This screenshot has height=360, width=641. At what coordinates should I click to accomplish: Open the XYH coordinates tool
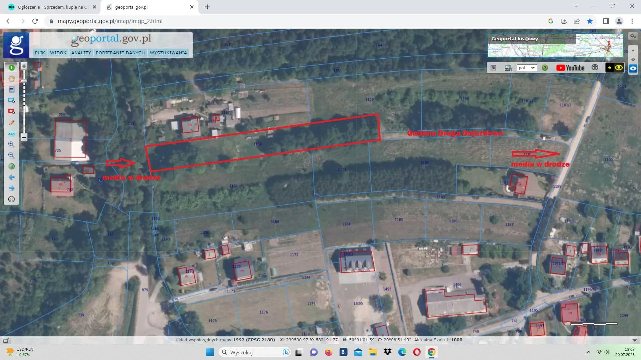pos(12,134)
